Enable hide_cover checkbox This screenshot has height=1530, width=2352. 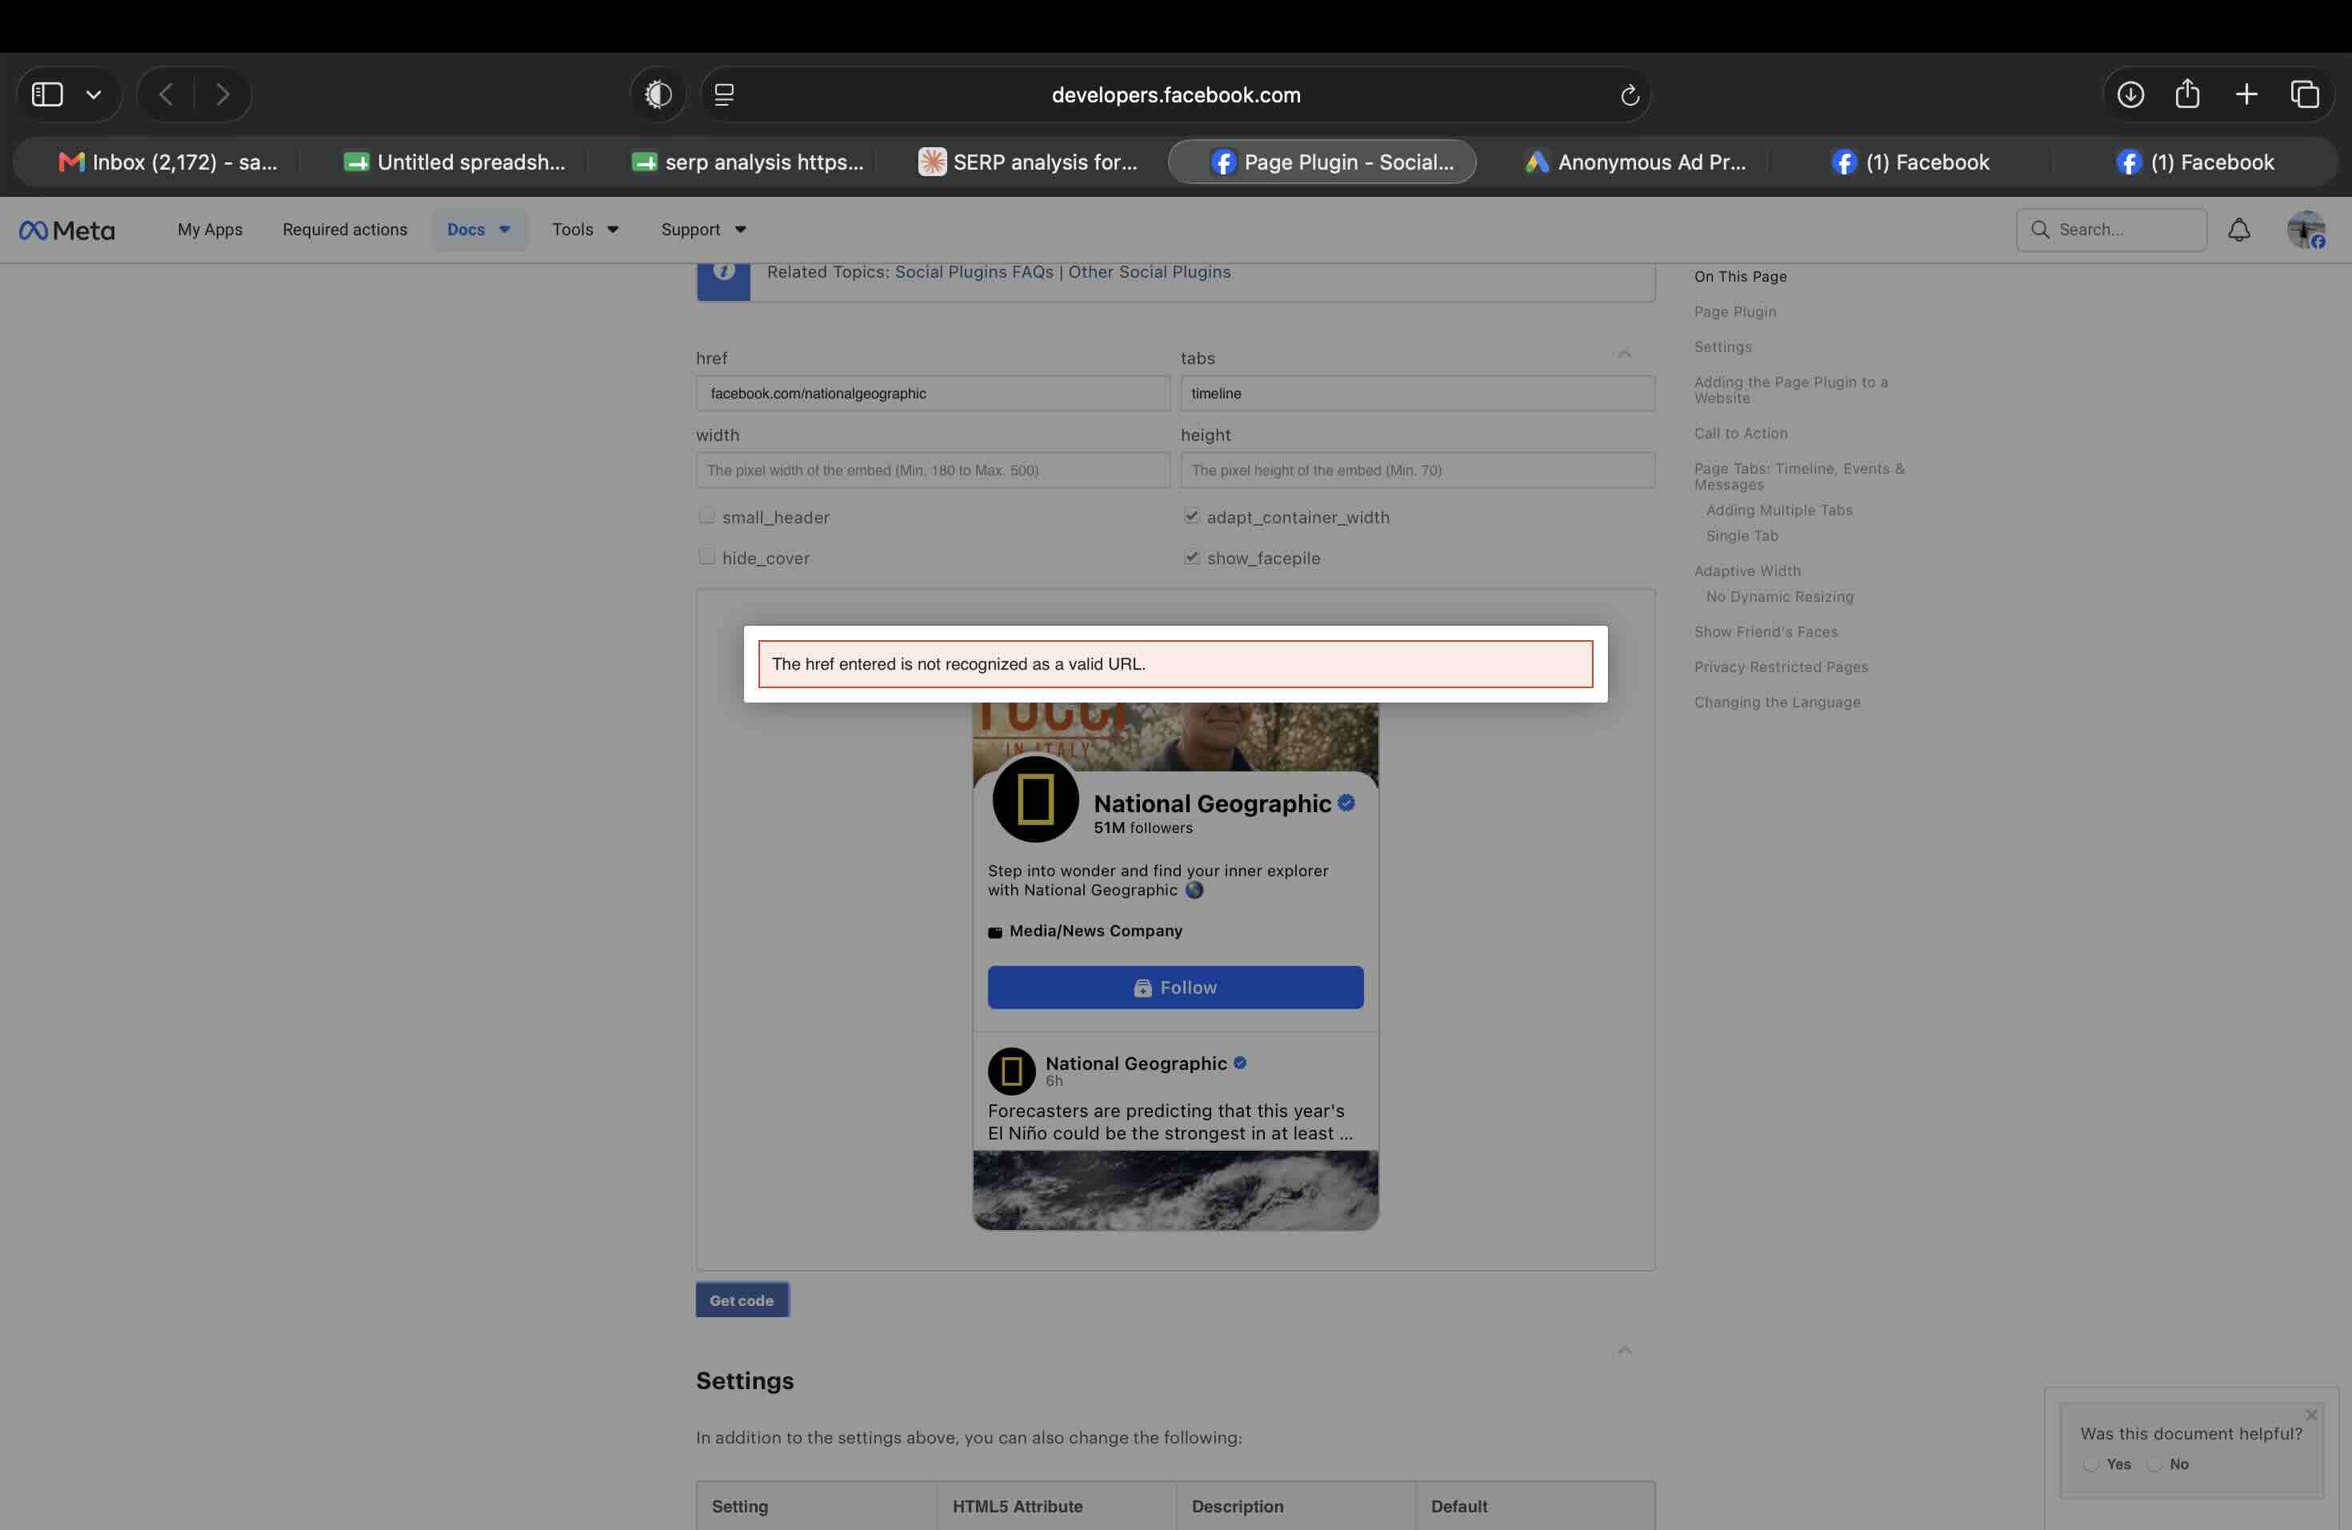(706, 556)
